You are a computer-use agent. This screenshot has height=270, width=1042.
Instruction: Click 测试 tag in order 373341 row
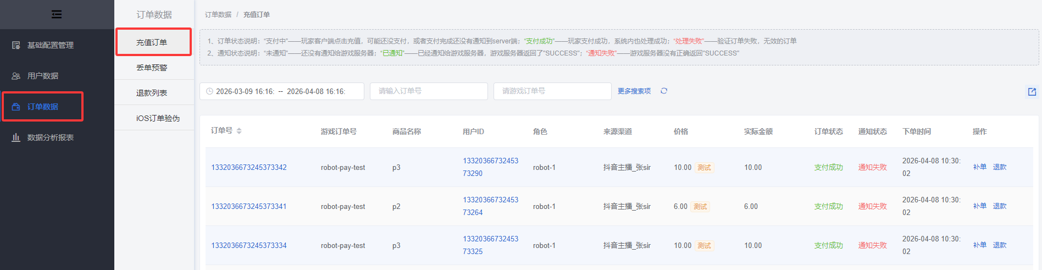700,207
